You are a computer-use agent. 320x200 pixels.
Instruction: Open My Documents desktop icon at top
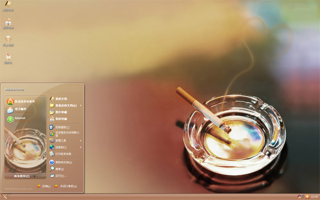[x=8, y=6]
